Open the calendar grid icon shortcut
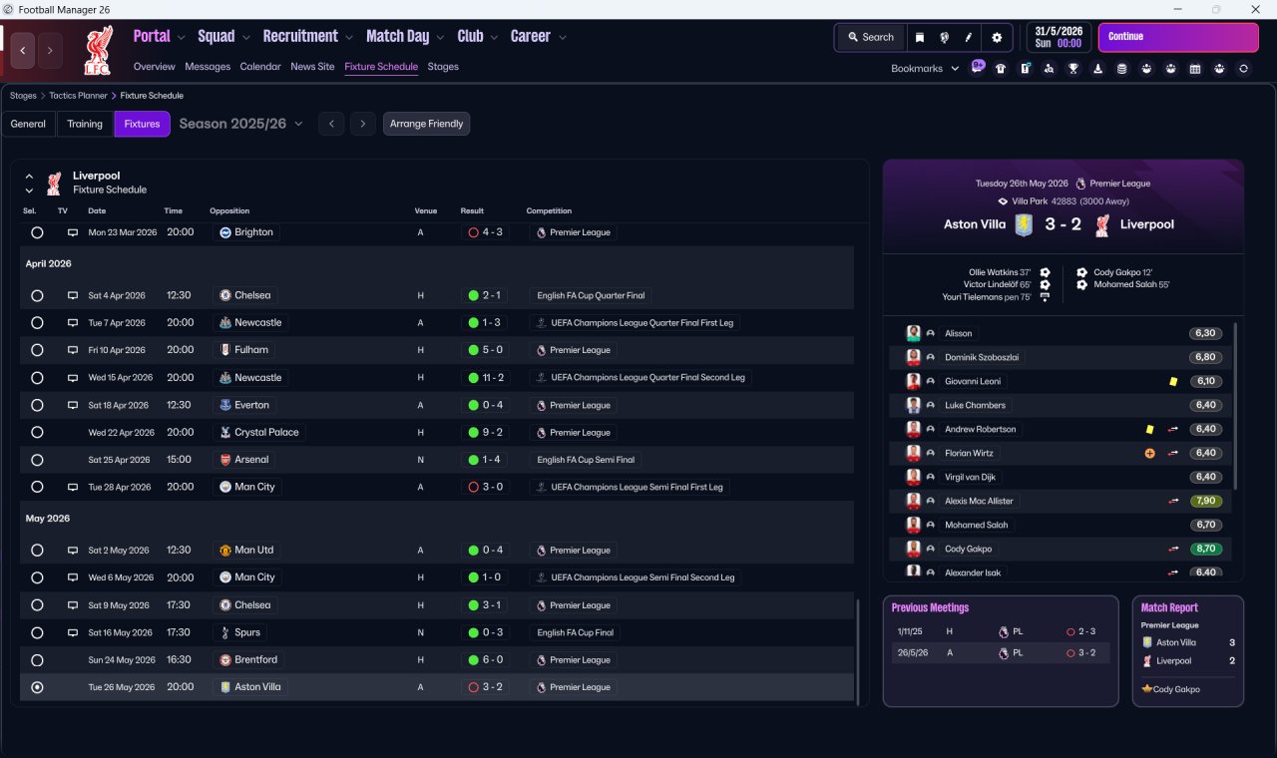 (1195, 69)
